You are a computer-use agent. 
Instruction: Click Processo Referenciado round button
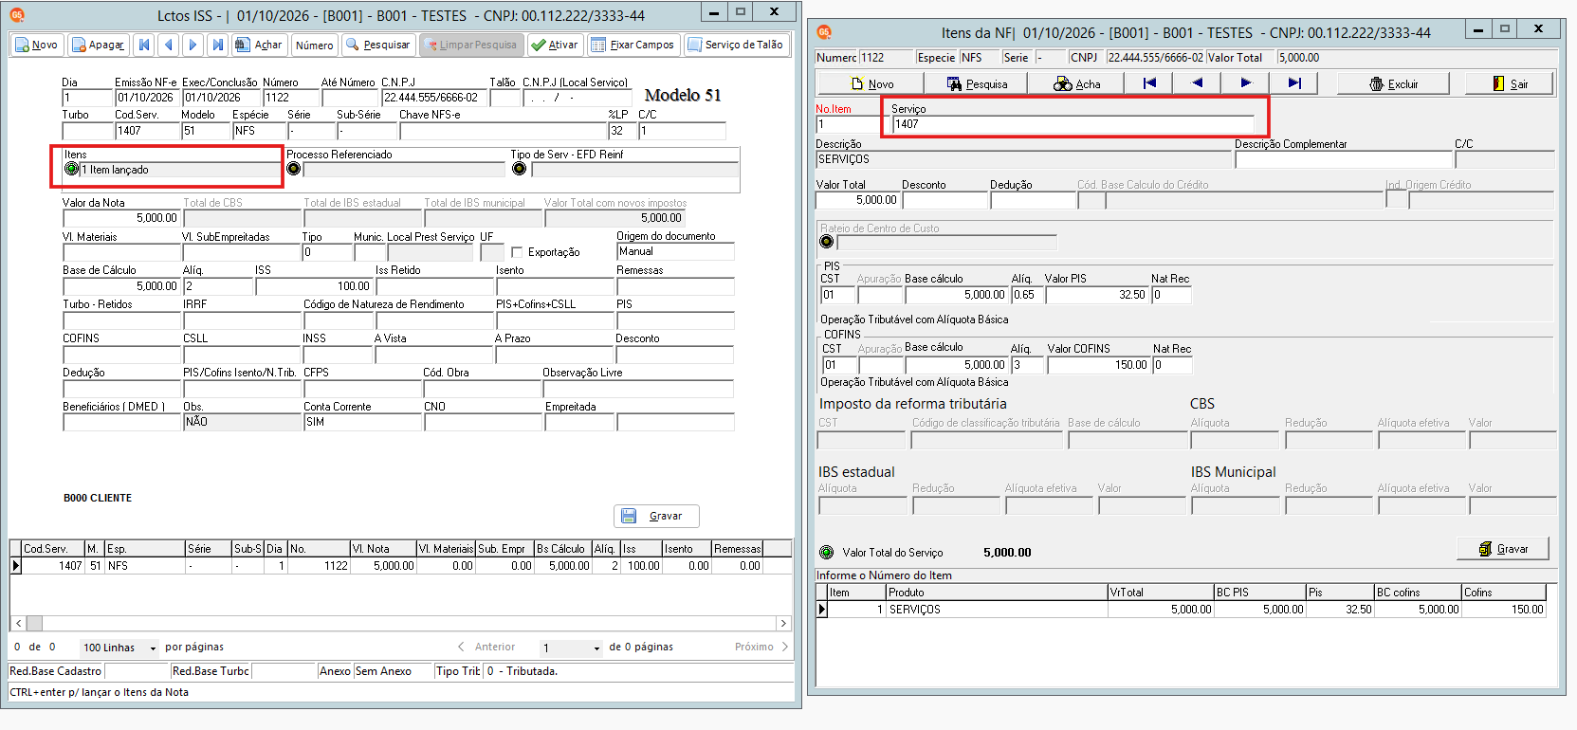pos(294,169)
